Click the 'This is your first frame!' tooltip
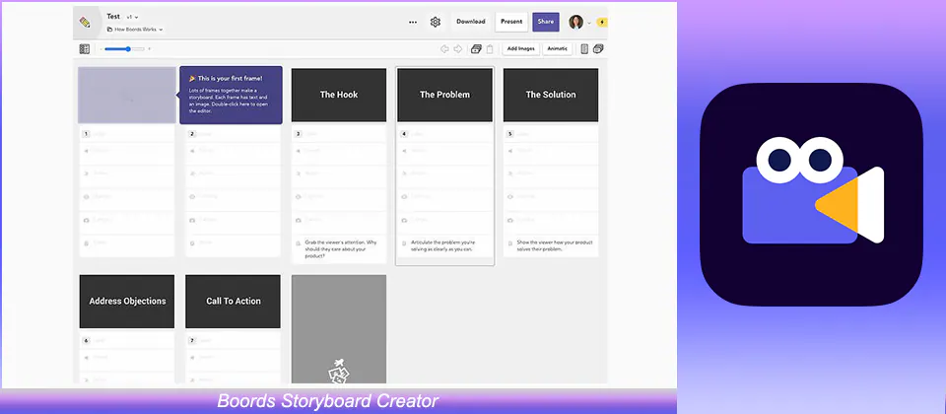The image size is (946, 414). coord(231,95)
